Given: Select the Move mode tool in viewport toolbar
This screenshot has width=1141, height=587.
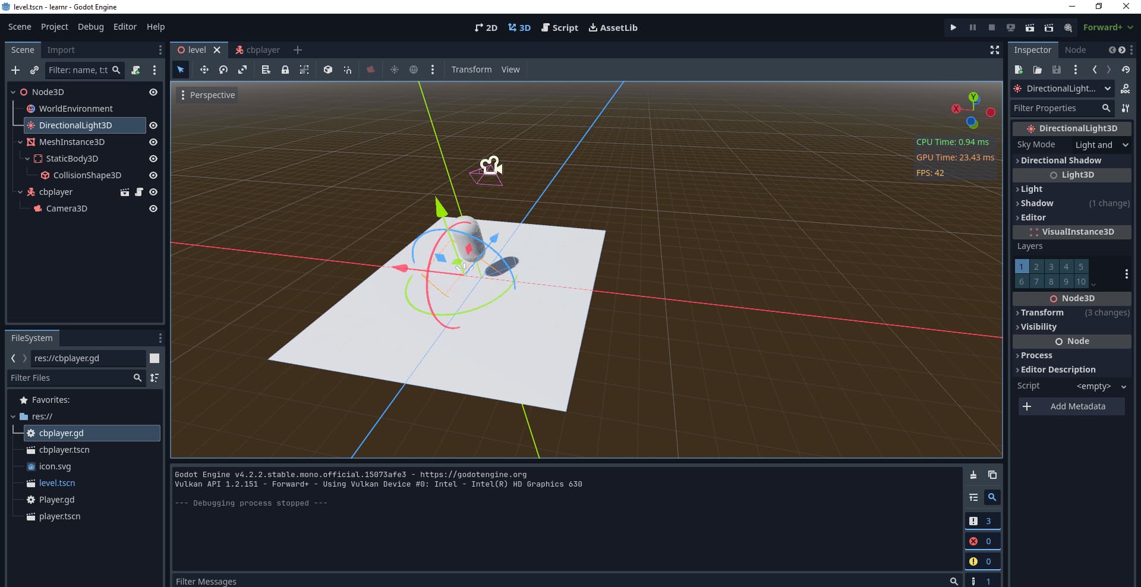Looking at the screenshot, I should pyautogui.click(x=204, y=70).
